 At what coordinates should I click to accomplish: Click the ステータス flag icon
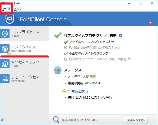pos(58,70)
